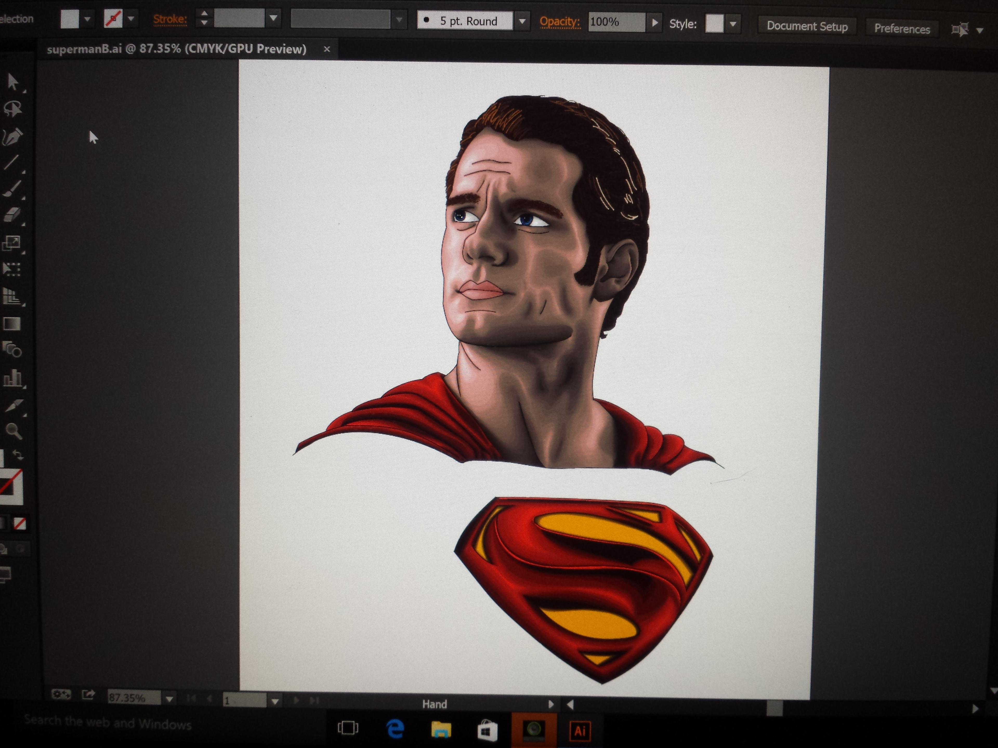Click the GPU performance icon in status bar
This screenshot has width=998, height=748.
click(61, 694)
